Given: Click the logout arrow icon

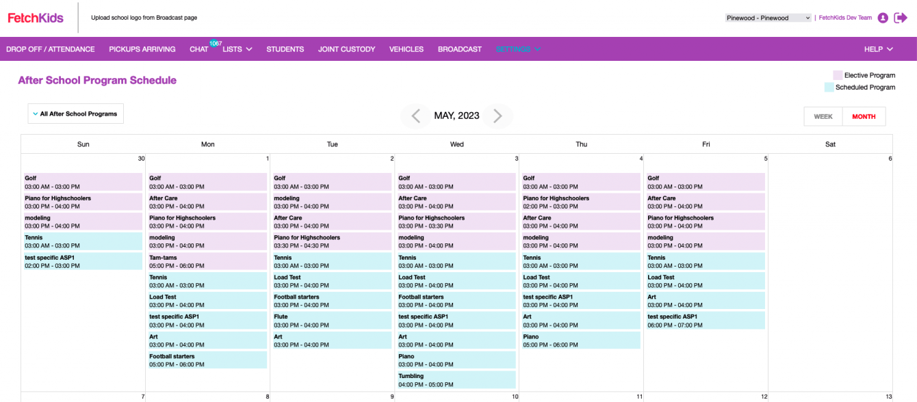Looking at the screenshot, I should coord(901,18).
